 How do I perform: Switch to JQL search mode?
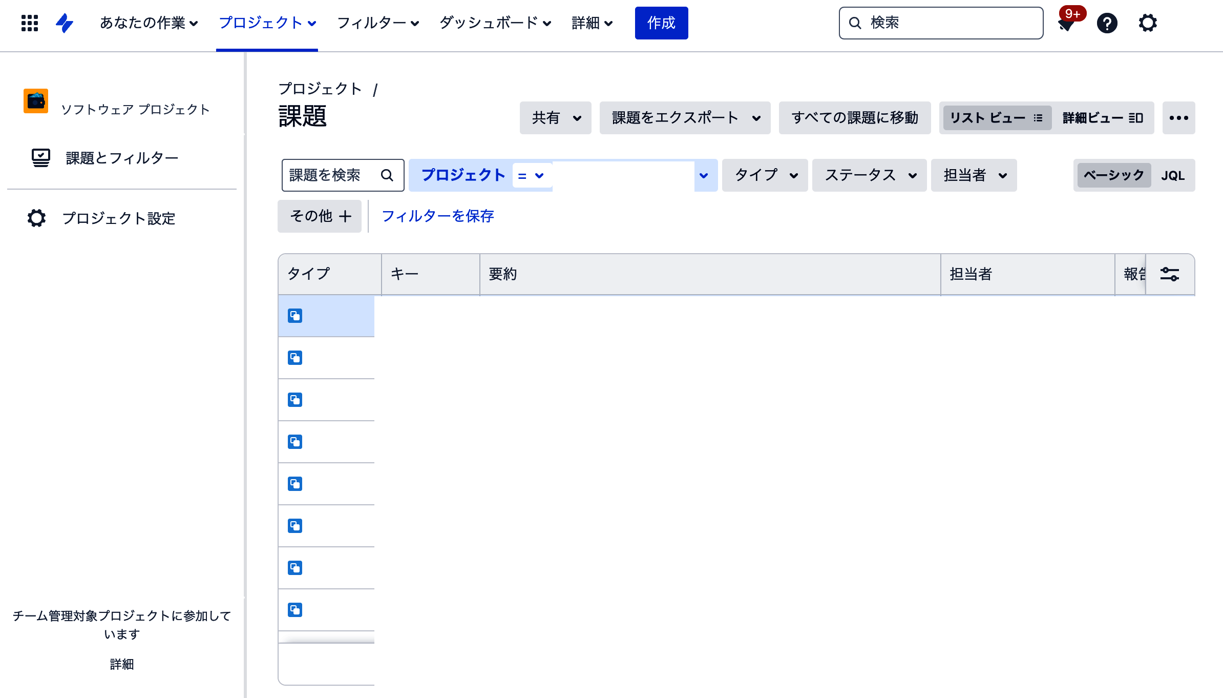[x=1173, y=175]
